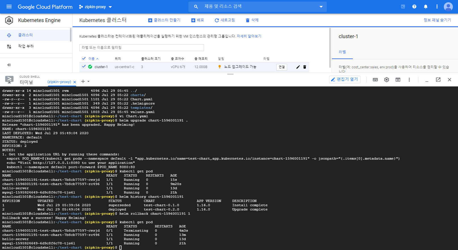Open the user account avatar

[x=448, y=6]
